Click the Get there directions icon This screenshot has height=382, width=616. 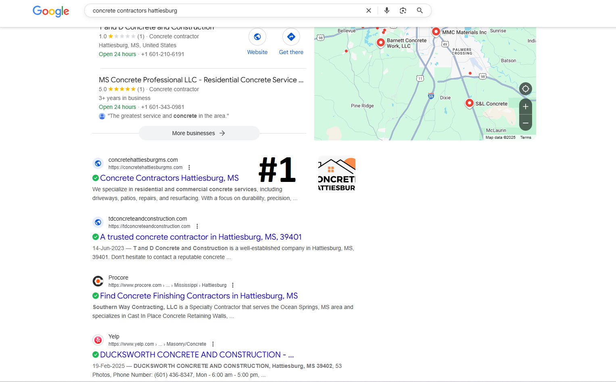[x=291, y=37]
